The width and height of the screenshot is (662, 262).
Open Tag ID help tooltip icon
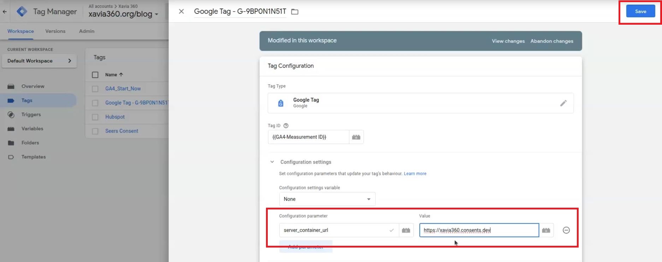point(286,126)
